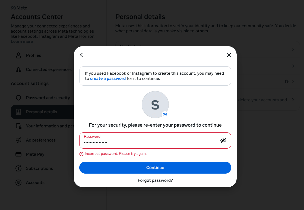Click the Profiles person icon

click(x=18, y=55)
